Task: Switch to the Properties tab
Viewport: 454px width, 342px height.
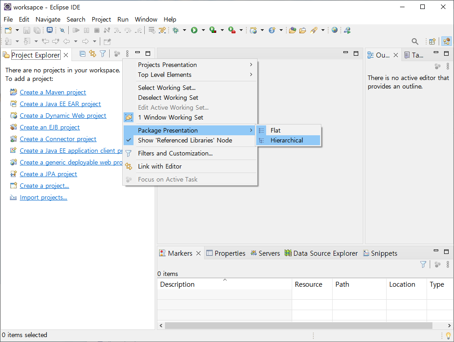Action: point(226,253)
